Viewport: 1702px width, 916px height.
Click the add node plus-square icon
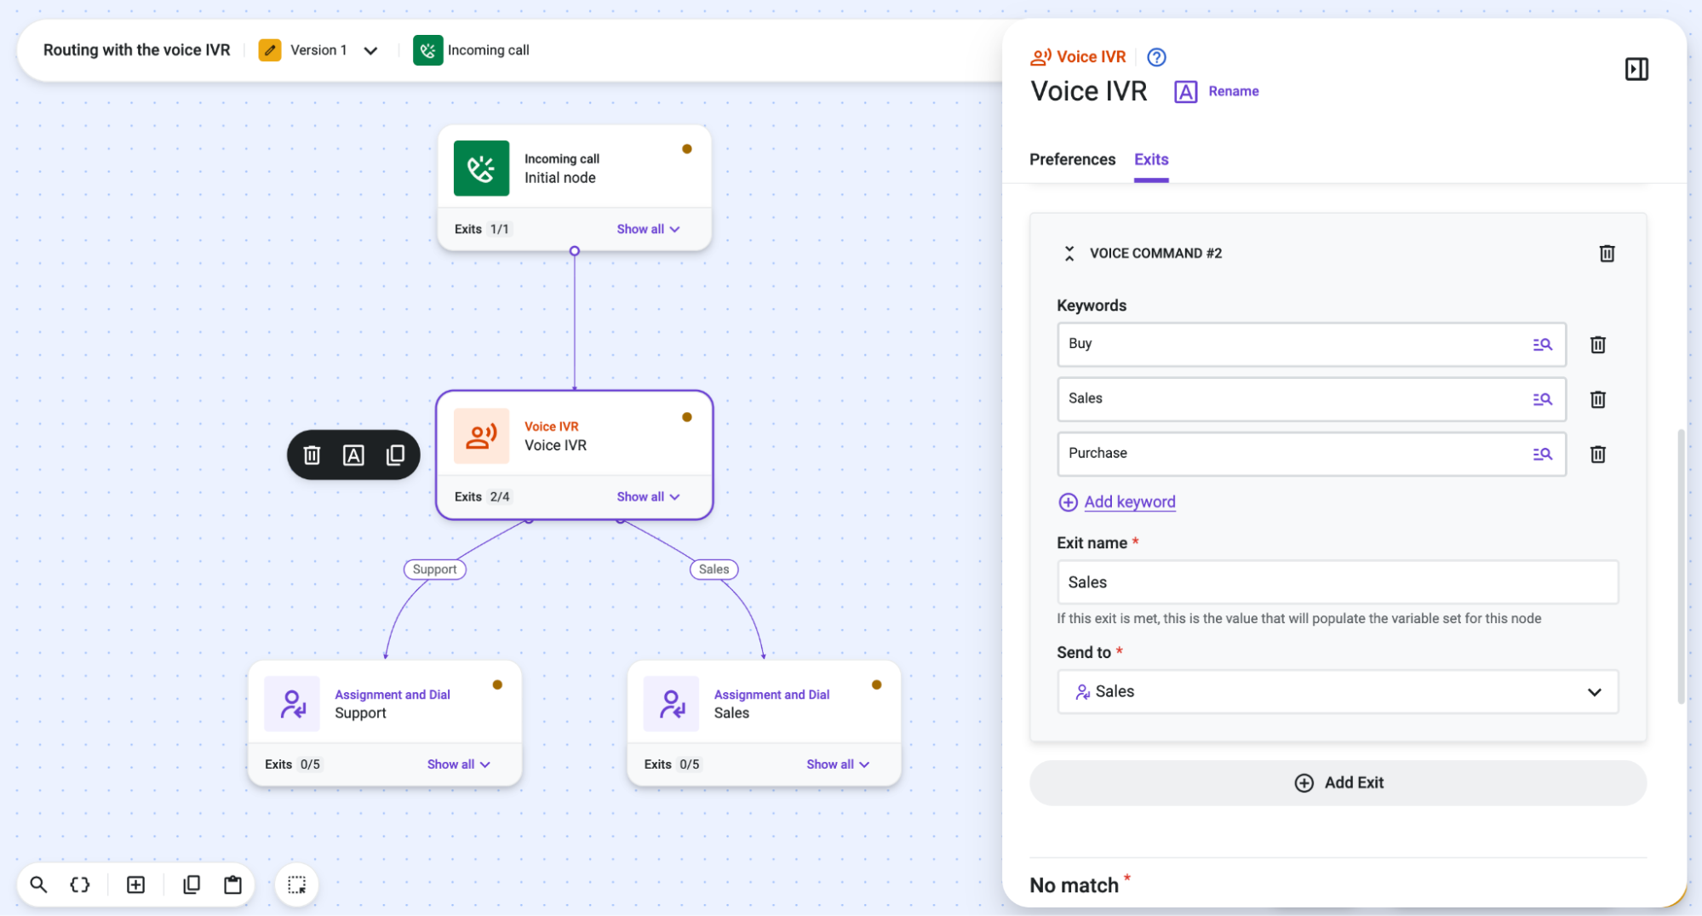point(135,885)
